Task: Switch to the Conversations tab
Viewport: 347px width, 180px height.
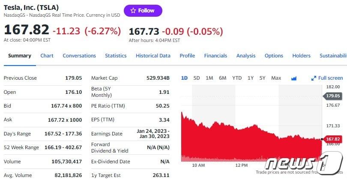Action: click(x=79, y=56)
